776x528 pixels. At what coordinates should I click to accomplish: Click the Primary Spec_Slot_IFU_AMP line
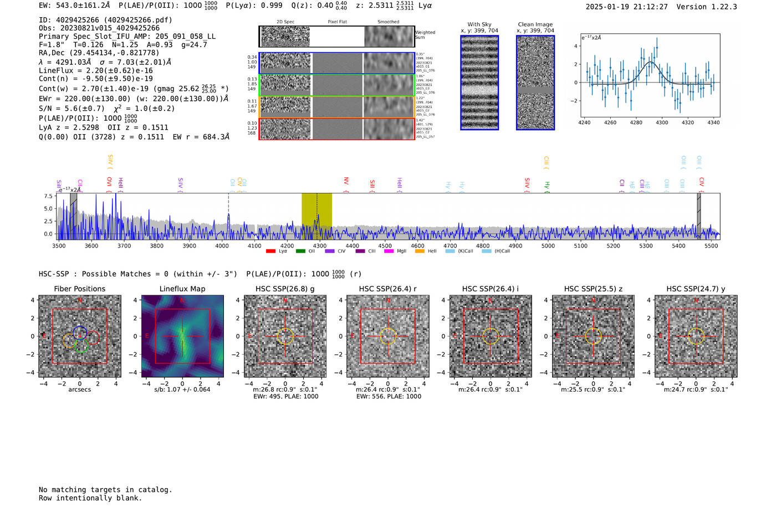click(x=127, y=37)
